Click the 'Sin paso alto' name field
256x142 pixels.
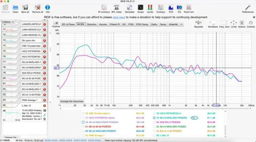coord(31,41)
